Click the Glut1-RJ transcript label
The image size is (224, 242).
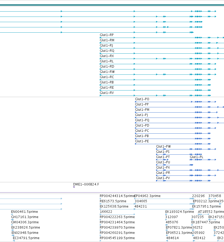coord(106,46)
